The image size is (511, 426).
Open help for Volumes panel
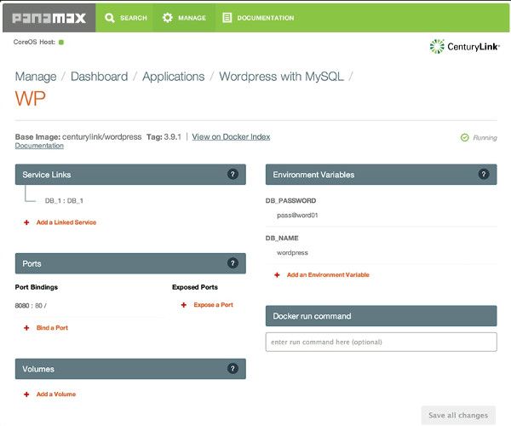[233, 369]
